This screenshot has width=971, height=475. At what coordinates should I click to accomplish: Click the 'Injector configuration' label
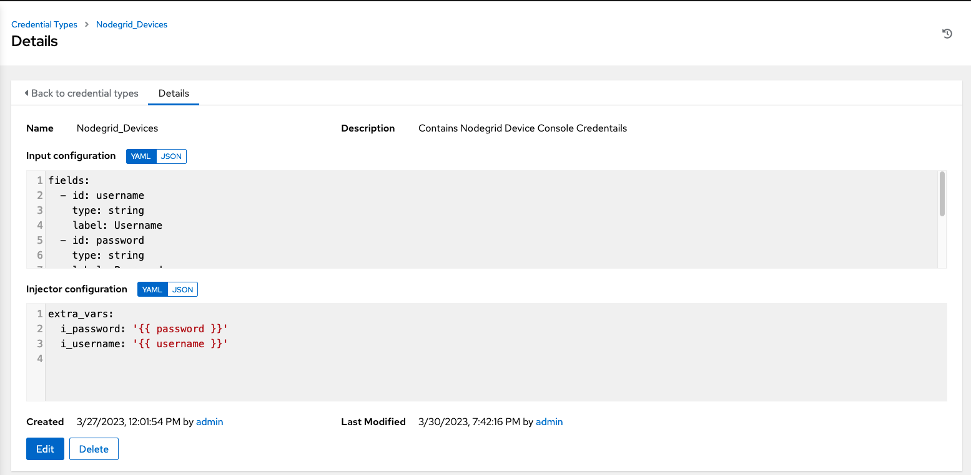[77, 289]
